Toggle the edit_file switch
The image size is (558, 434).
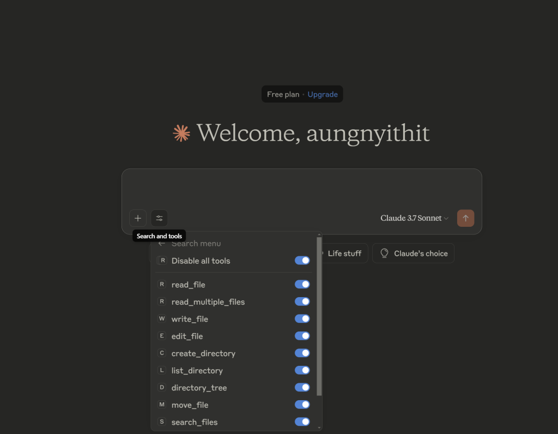tap(302, 336)
